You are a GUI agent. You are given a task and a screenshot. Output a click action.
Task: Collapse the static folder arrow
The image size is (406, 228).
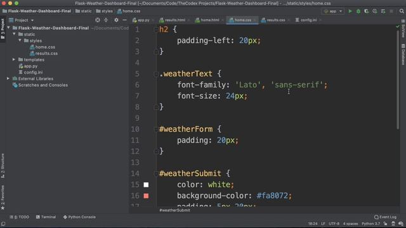point(14,34)
